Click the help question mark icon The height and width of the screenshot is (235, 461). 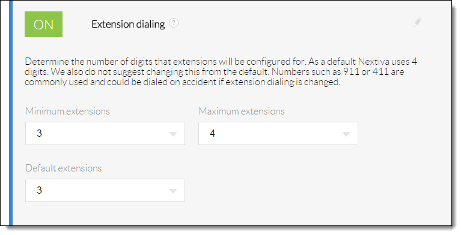[x=174, y=23]
